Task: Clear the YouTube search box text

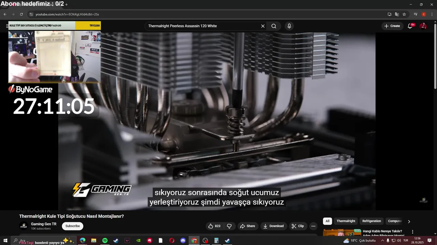Action: pyautogui.click(x=263, y=26)
